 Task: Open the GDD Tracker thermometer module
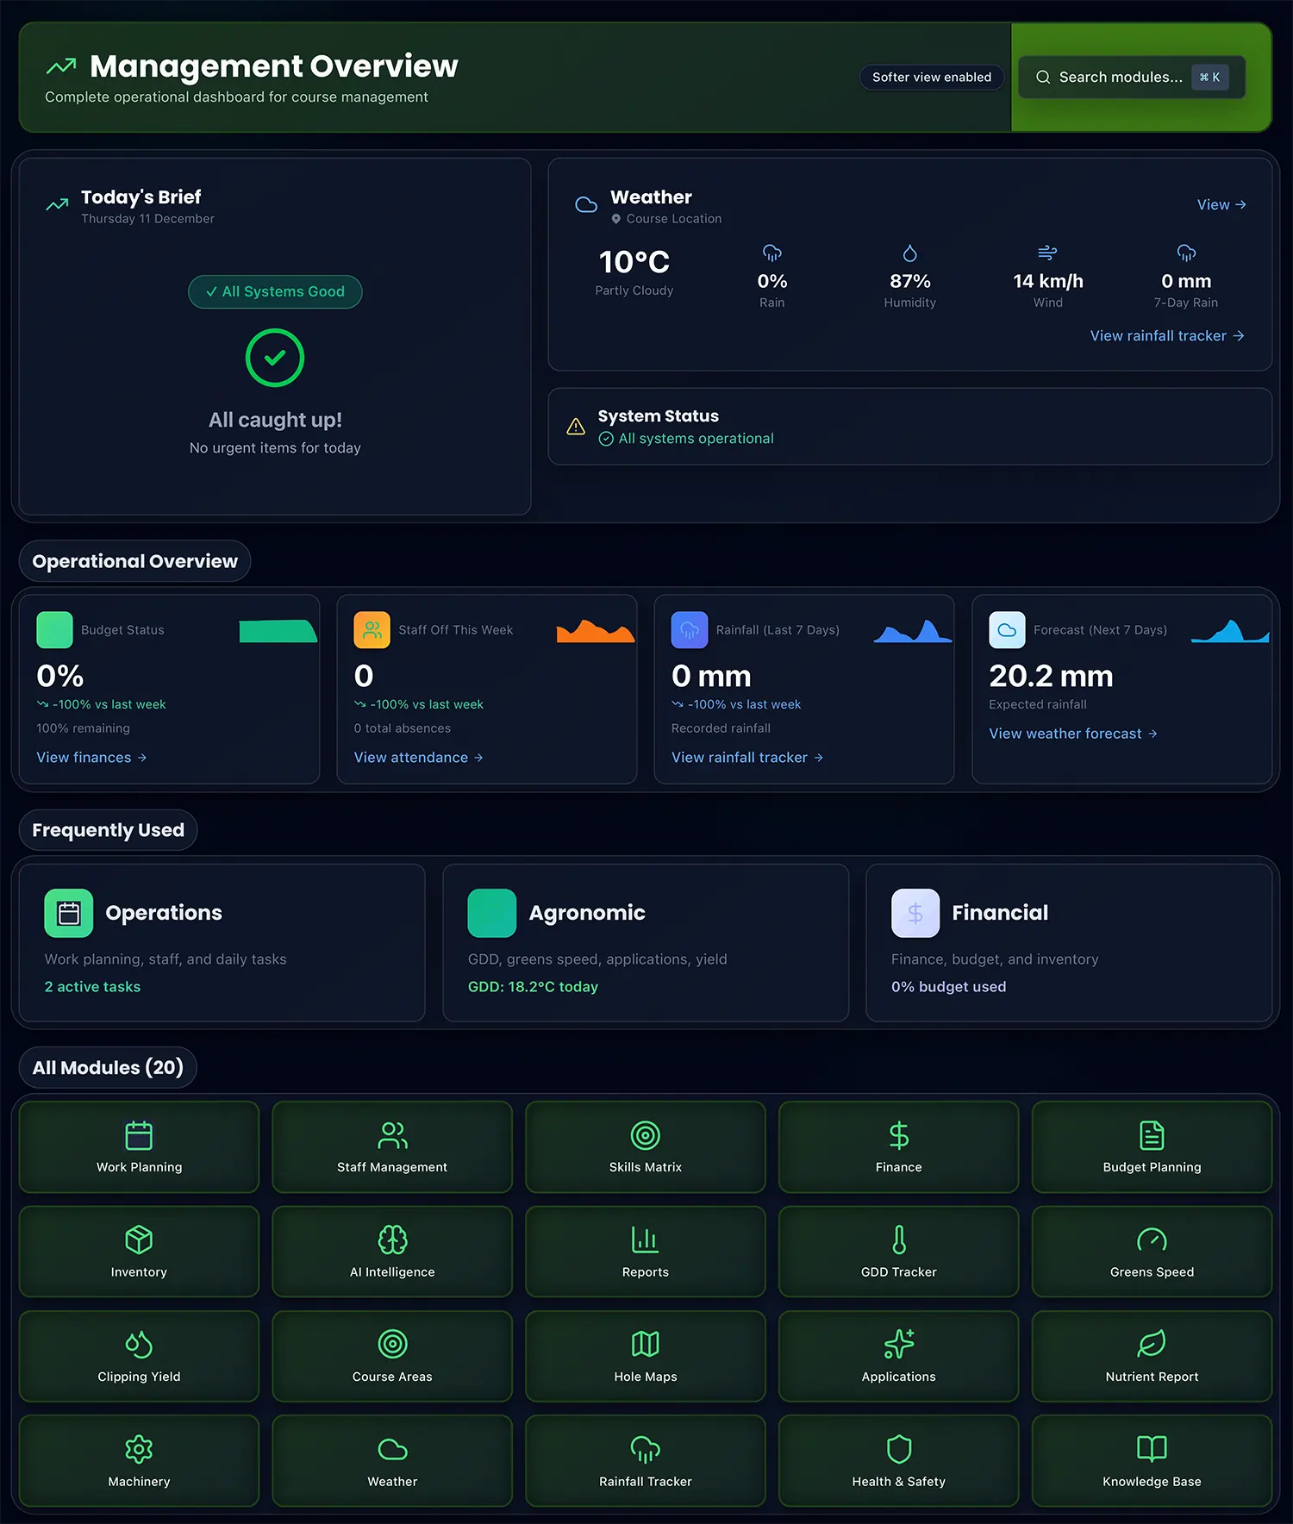point(898,1252)
